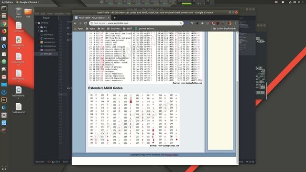
Task: Open the junk folder on desktop
Action: tap(28, 13)
